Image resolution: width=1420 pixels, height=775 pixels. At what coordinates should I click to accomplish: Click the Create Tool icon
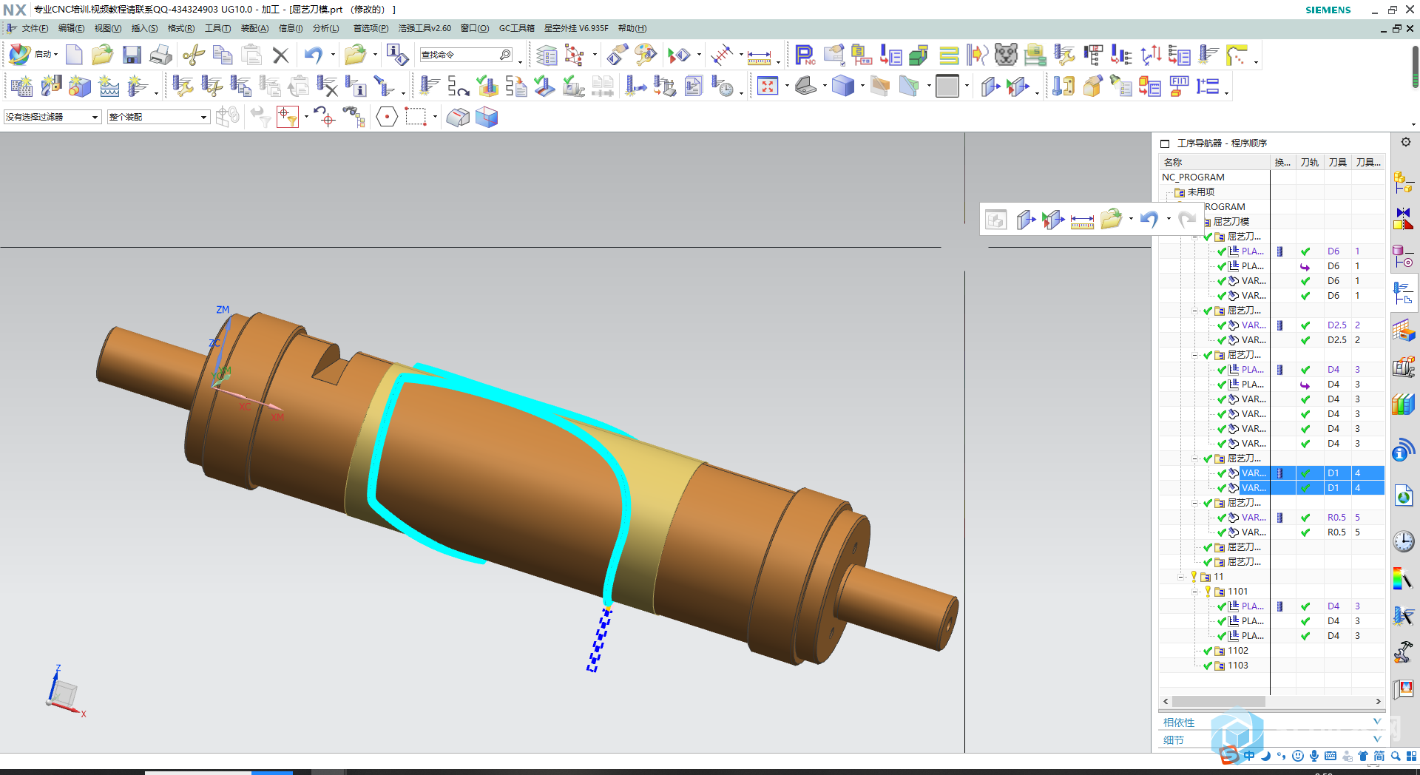[x=51, y=87]
